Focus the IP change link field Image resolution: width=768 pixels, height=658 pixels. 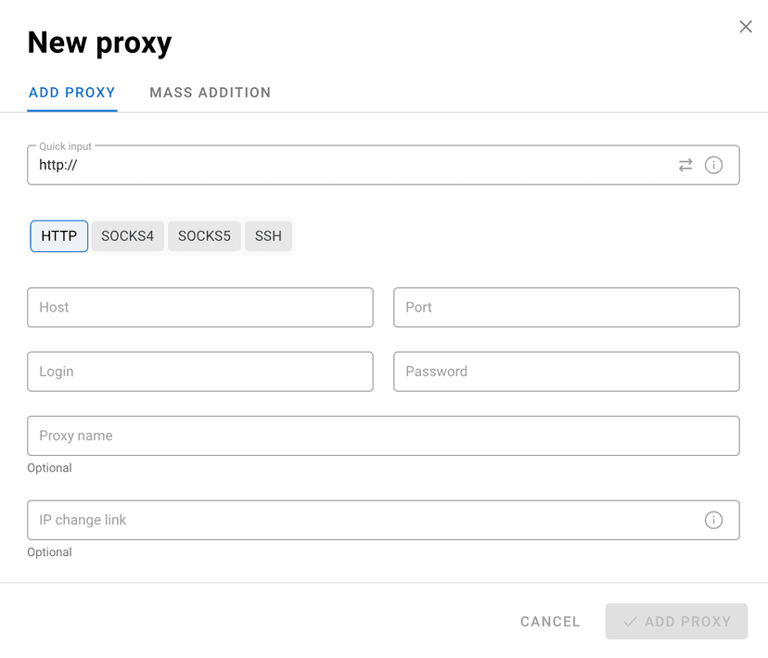click(x=362, y=520)
